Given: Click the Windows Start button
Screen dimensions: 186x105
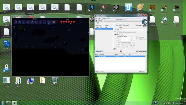Looking at the screenshot, I should [x=3, y=103].
